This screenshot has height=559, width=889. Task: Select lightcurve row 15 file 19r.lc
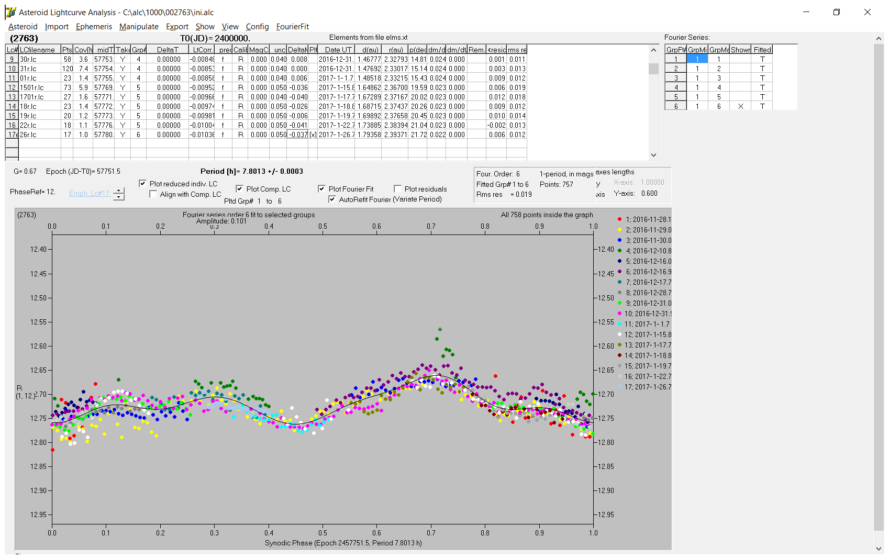point(266,116)
